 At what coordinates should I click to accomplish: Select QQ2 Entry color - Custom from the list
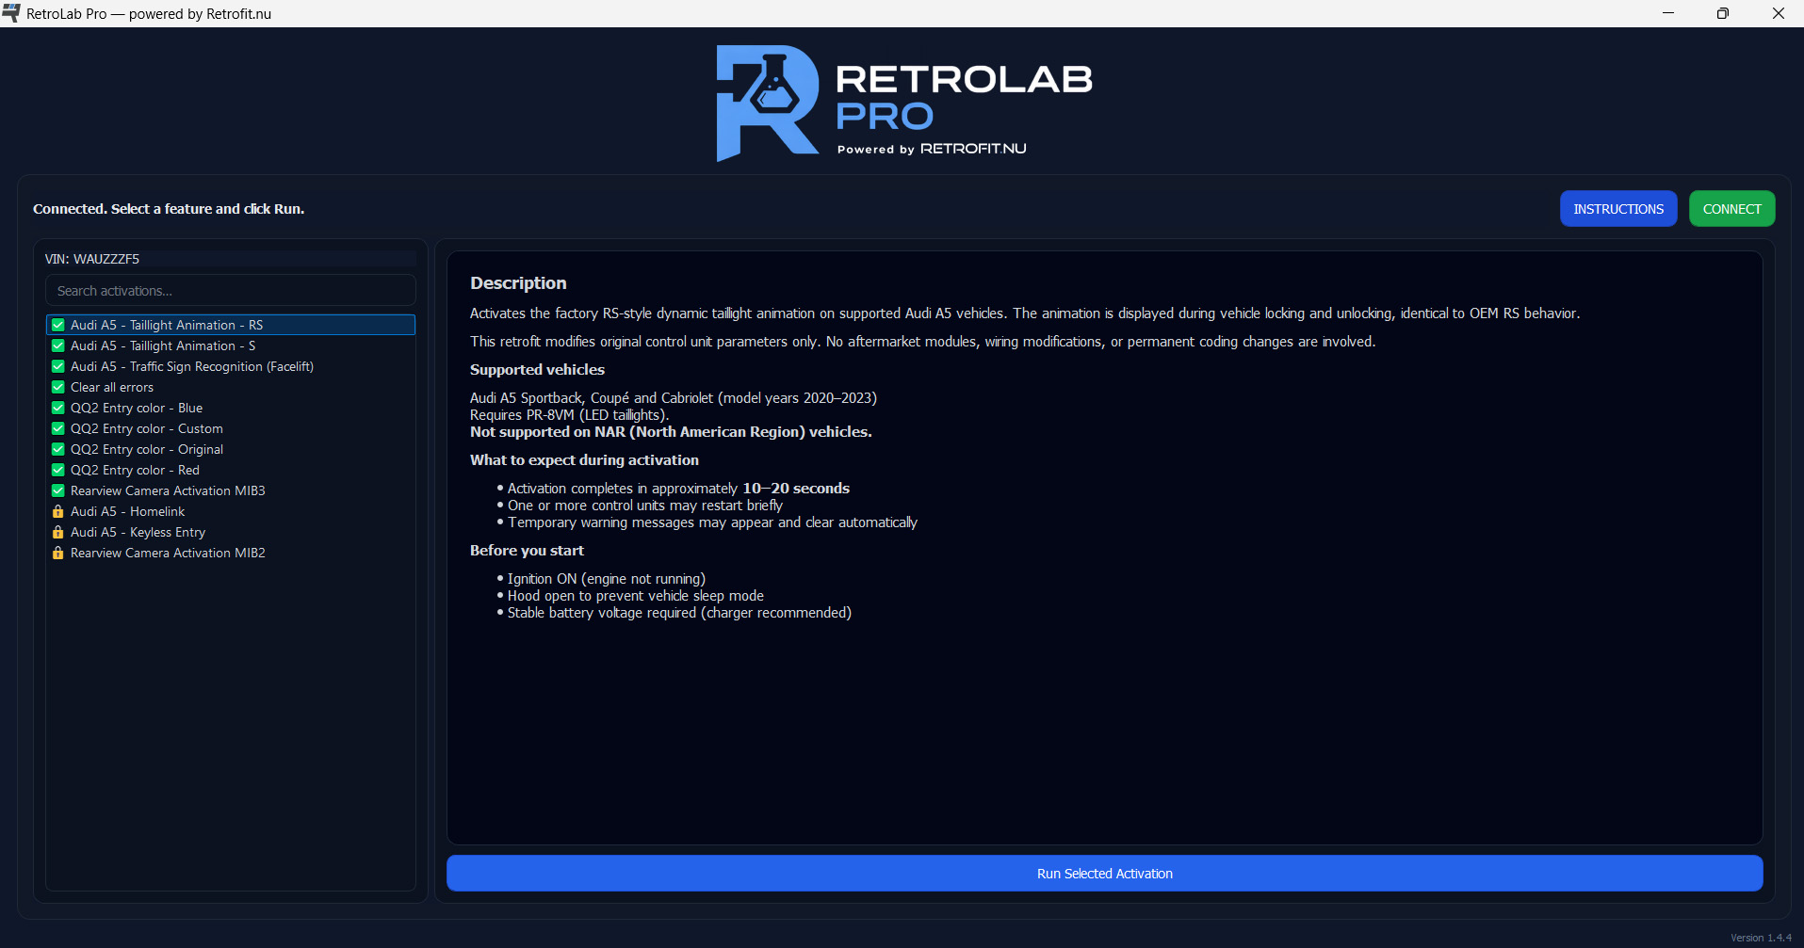point(147,428)
